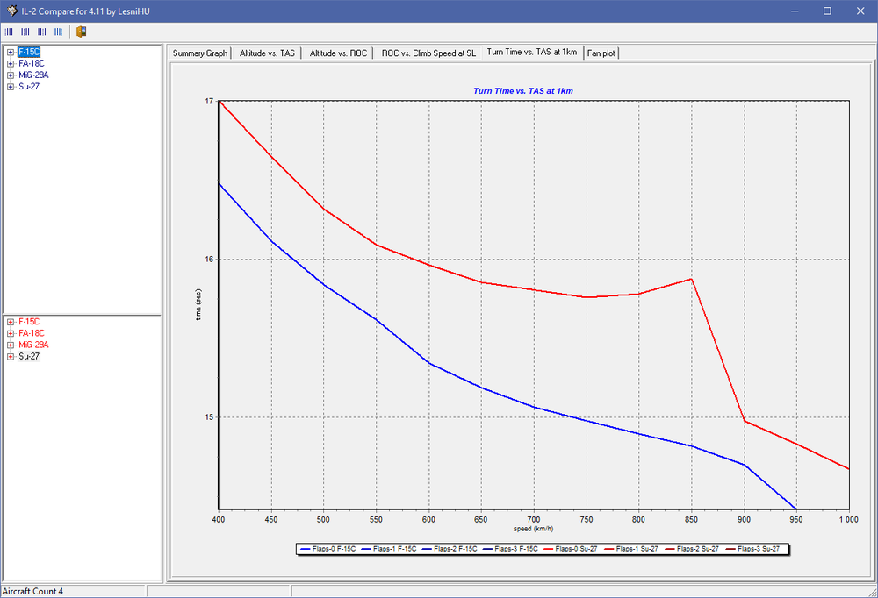Select the Flaps-3 toolbar icon
Viewport: 878px width, 598px height.
[x=58, y=32]
